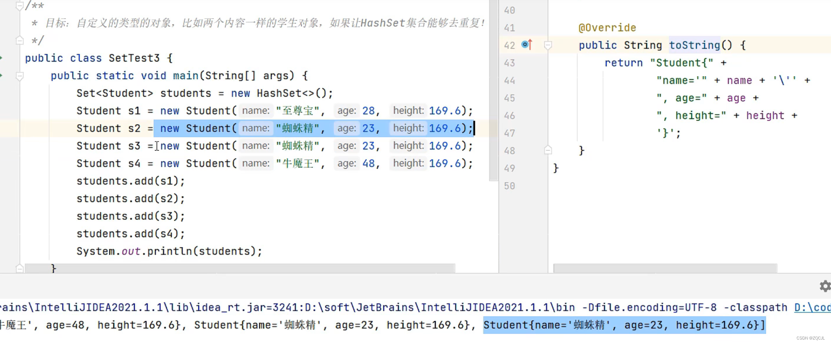Click the students.add(s3); statement
The height and width of the screenshot is (344, 831).
[x=131, y=216]
